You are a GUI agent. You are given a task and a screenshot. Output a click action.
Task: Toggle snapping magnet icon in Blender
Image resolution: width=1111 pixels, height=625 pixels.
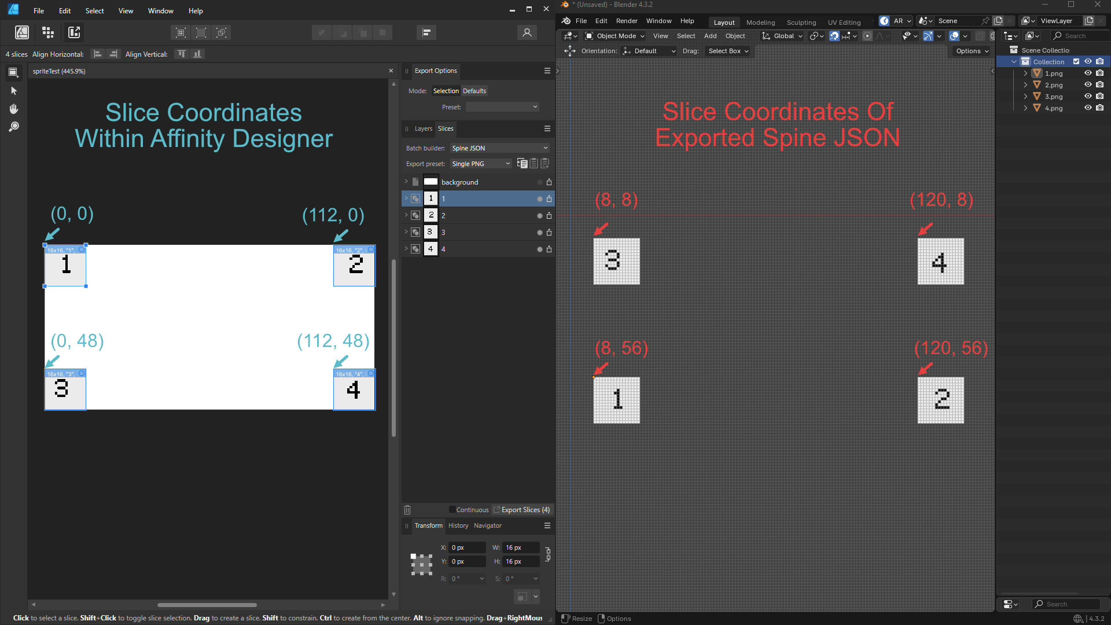tap(834, 36)
